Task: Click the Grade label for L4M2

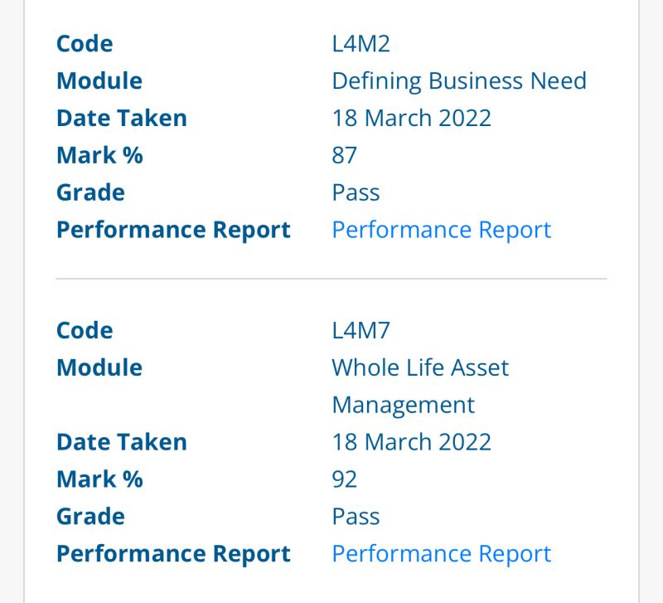Action: [x=90, y=192]
